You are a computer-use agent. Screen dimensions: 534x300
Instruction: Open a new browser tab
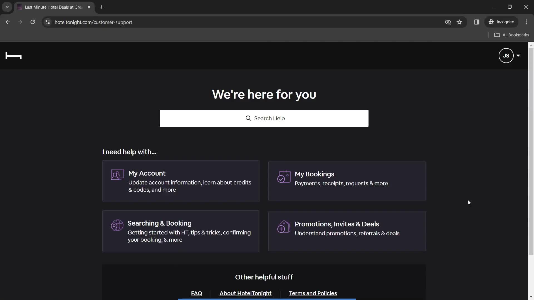point(102,7)
